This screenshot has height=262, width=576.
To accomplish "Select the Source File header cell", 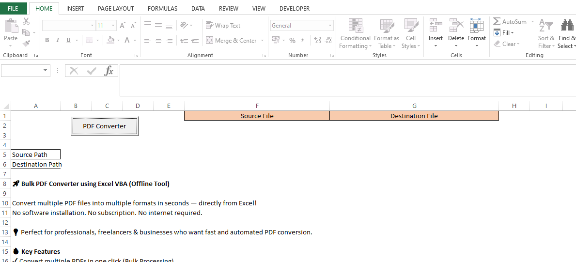I will coord(257,116).
